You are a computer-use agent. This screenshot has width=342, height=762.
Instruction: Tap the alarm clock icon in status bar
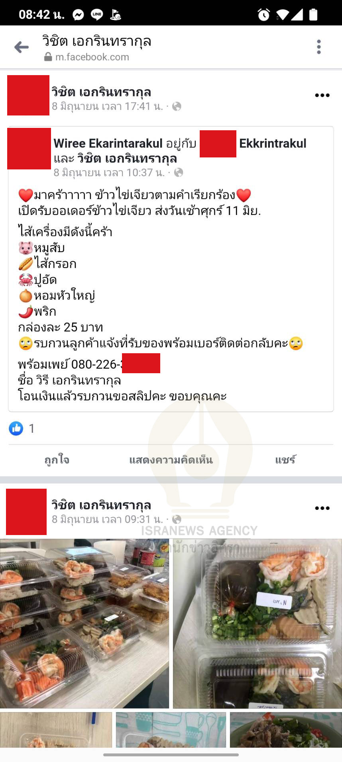(263, 15)
